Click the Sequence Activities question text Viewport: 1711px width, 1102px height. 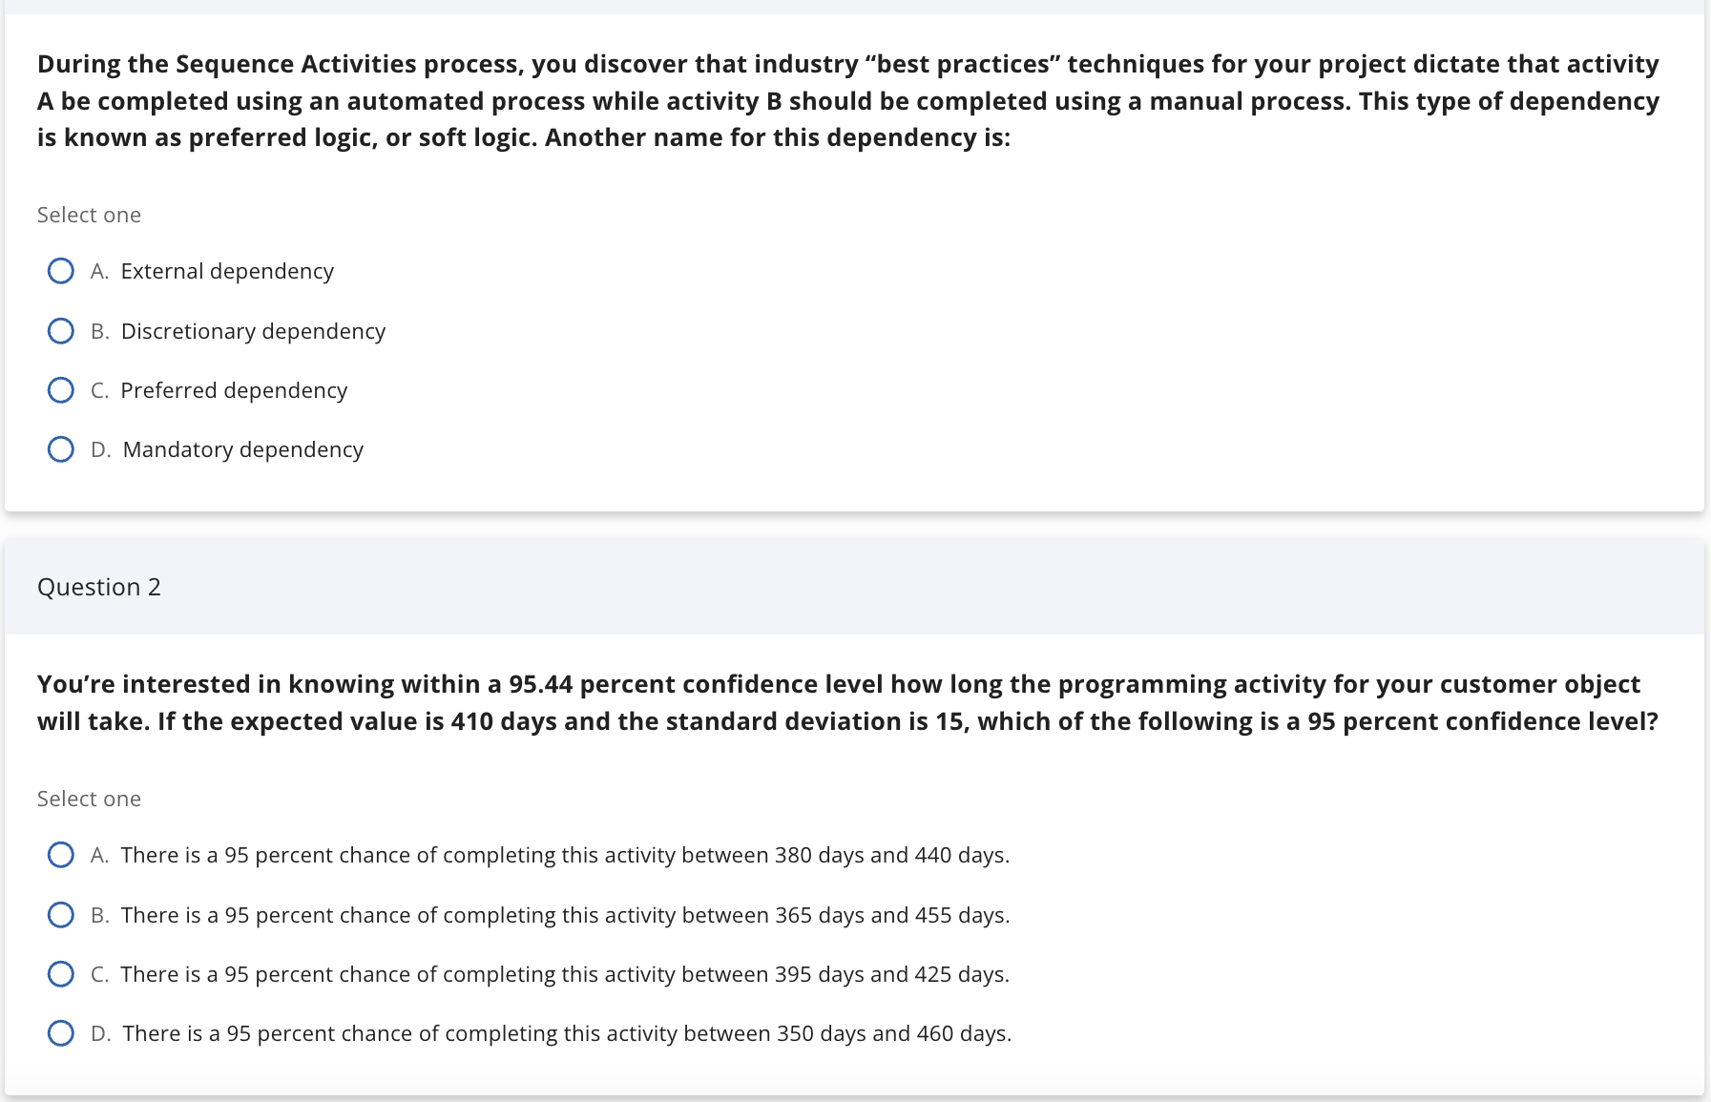(x=847, y=100)
